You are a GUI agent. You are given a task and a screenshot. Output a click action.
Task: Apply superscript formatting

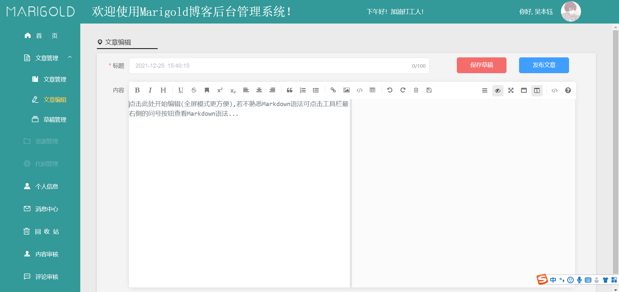[220, 90]
